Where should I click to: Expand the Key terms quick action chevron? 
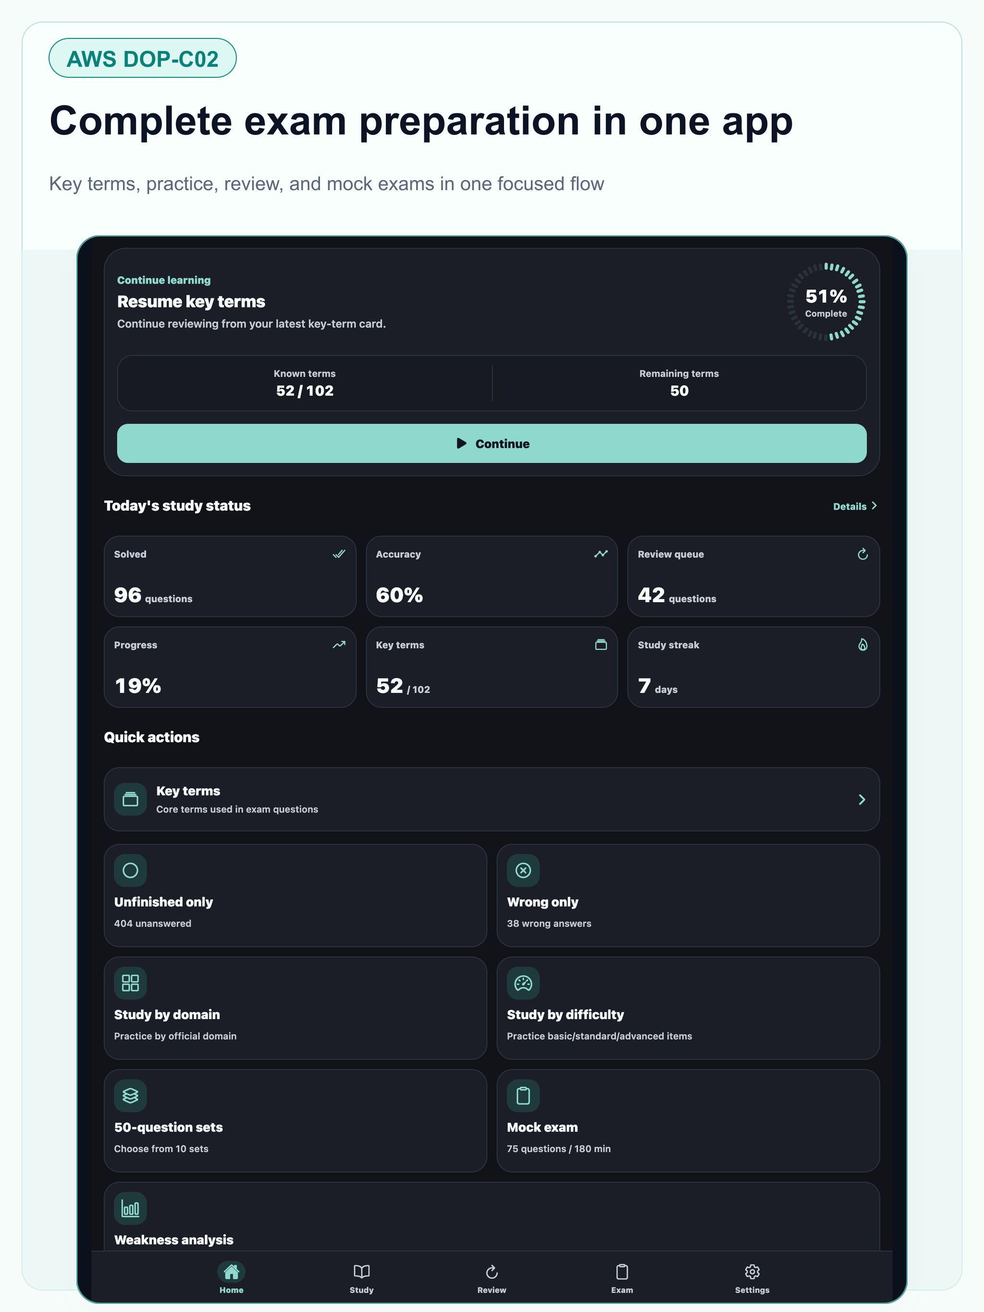point(862,800)
